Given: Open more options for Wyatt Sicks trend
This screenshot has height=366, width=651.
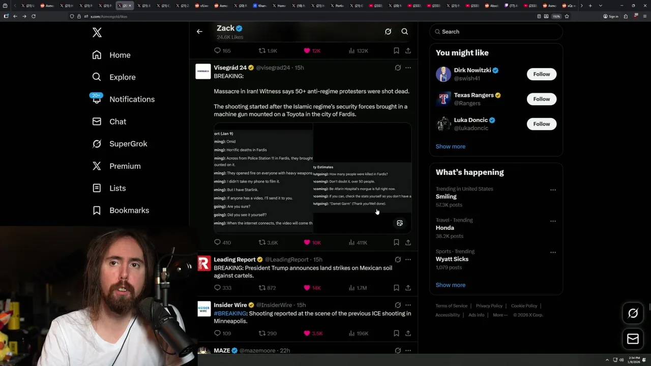Looking at the screenshot, I should pos(553,253).
